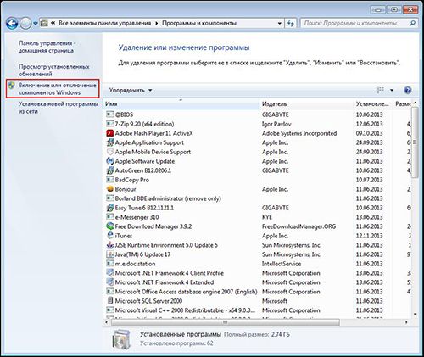424x357 pixels.
Task: Click publisher Igor Pavlov cell
Action: tap(276, 124)
